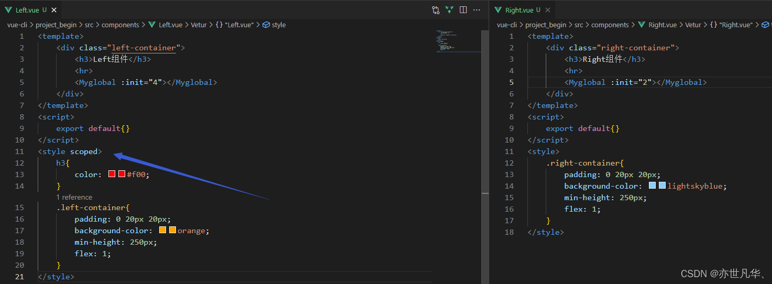Click the second red #f00 color swatch
This screenshot has height=284, width=772.
122,174
